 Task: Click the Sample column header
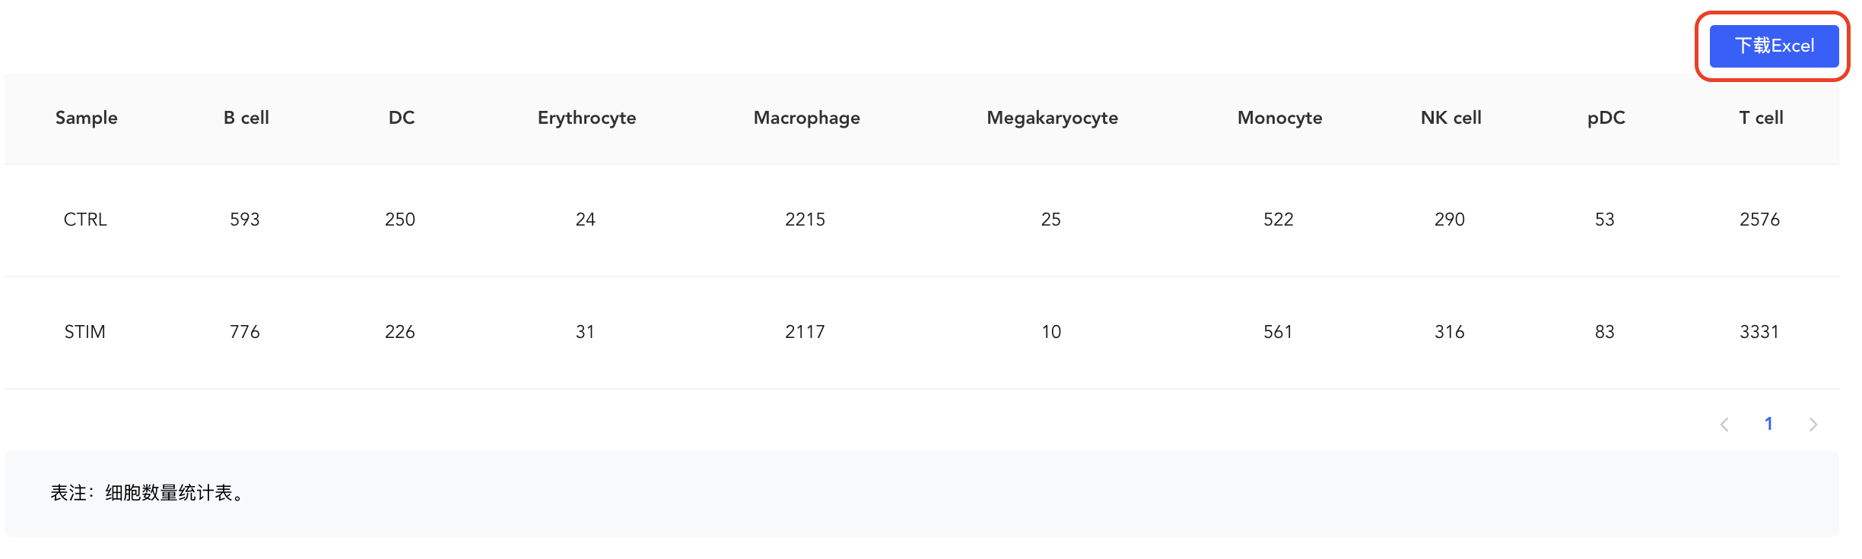pyautogui.click(x=86, y=118)
